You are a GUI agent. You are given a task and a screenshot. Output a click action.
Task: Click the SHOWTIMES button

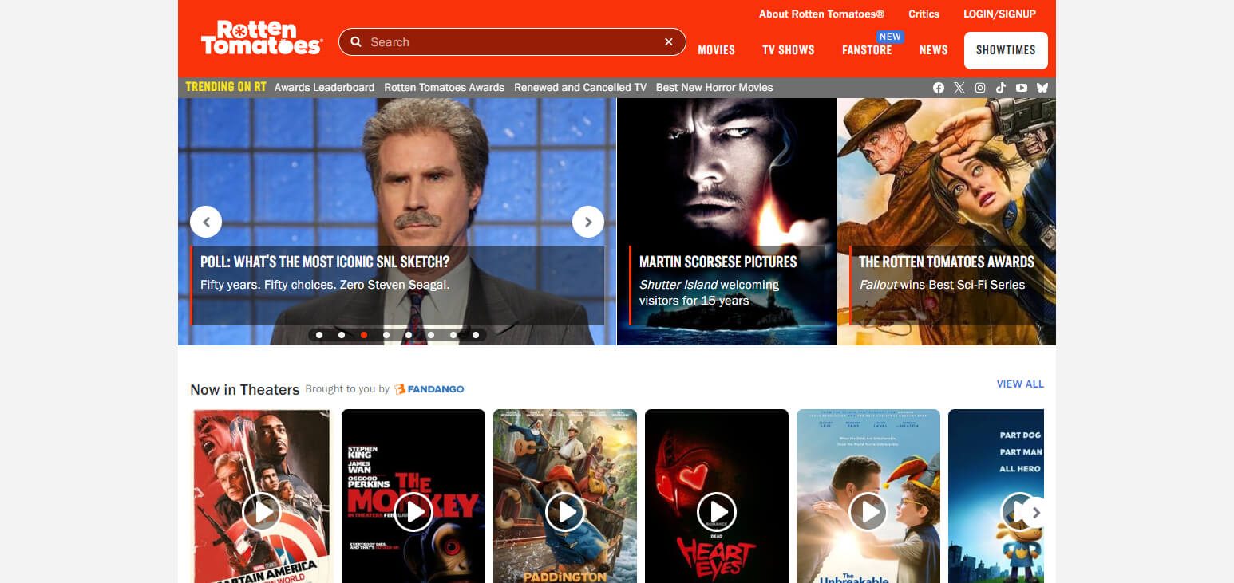[1006, 50]
